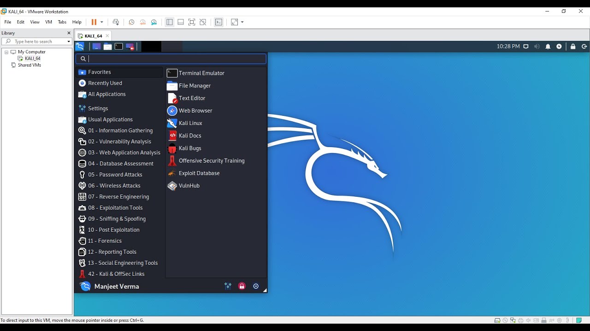
Task: Select All Applications category
Action: 120,94
